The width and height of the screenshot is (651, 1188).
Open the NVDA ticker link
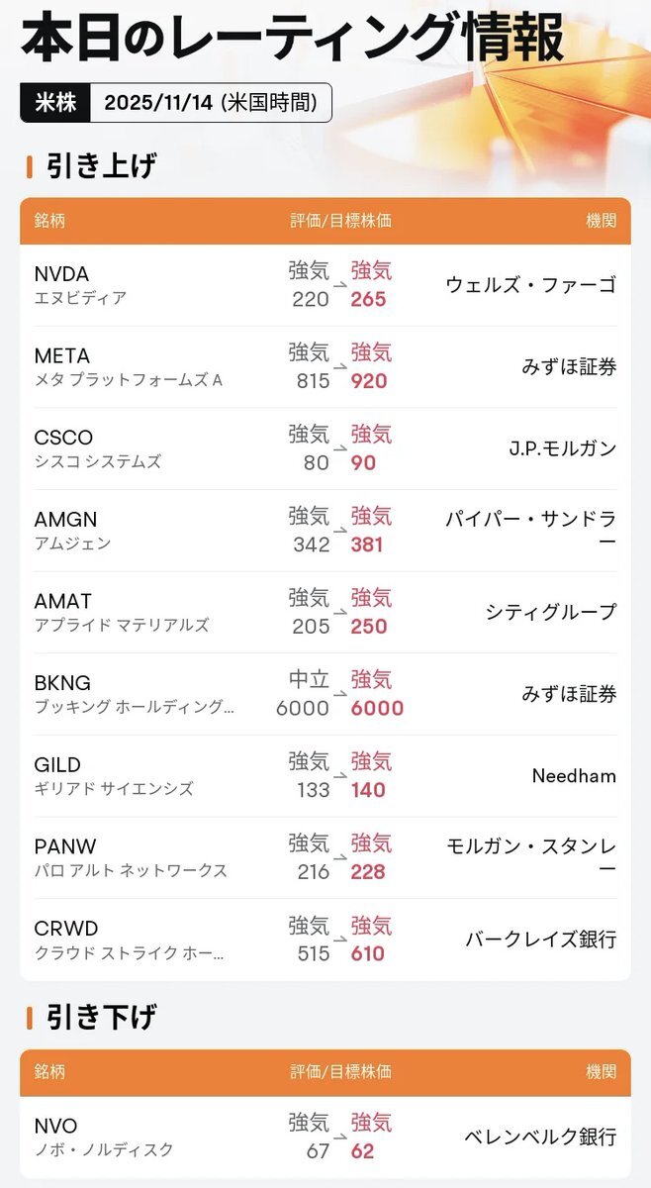coord(61,274)
